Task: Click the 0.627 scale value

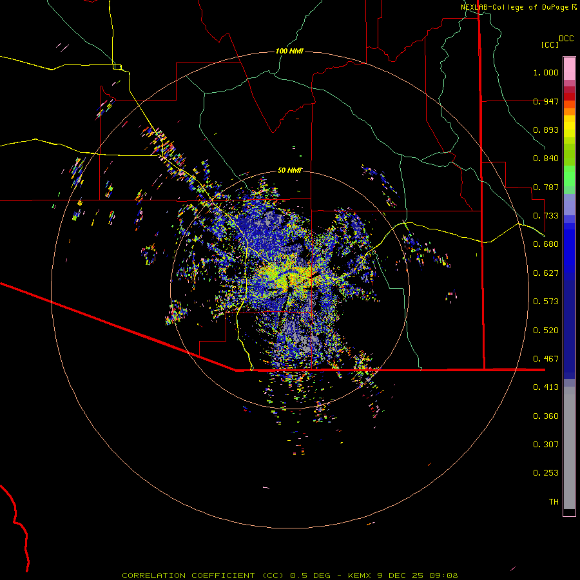Action: 546,273
